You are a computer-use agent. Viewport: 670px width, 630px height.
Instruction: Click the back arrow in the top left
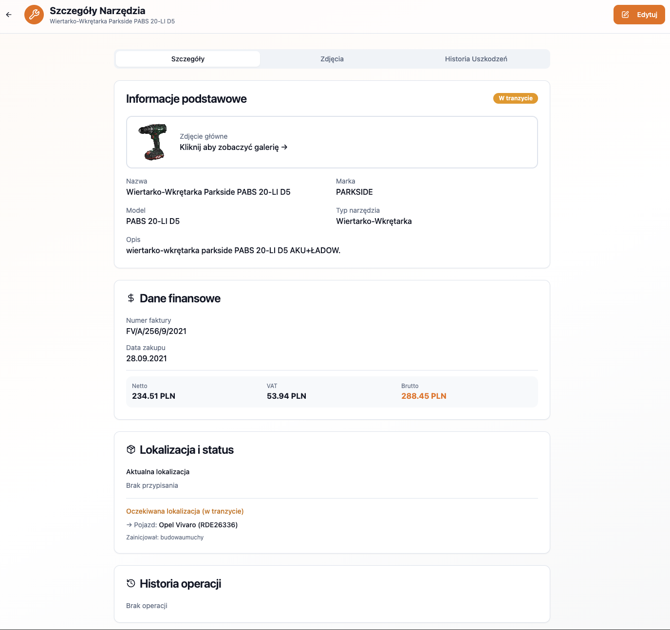tap(8, 15)
